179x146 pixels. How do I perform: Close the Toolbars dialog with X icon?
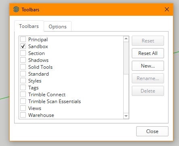tap(167, 9)
